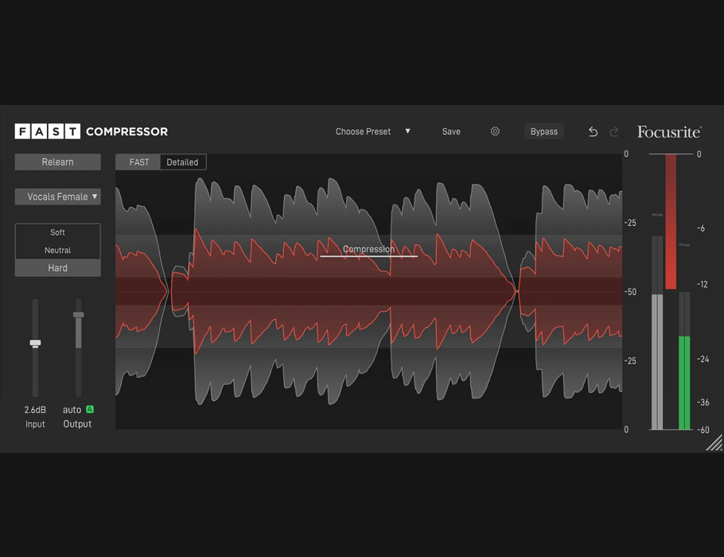Select the Soft compression mode
The image size is (724, 557).
click(58, 232)
